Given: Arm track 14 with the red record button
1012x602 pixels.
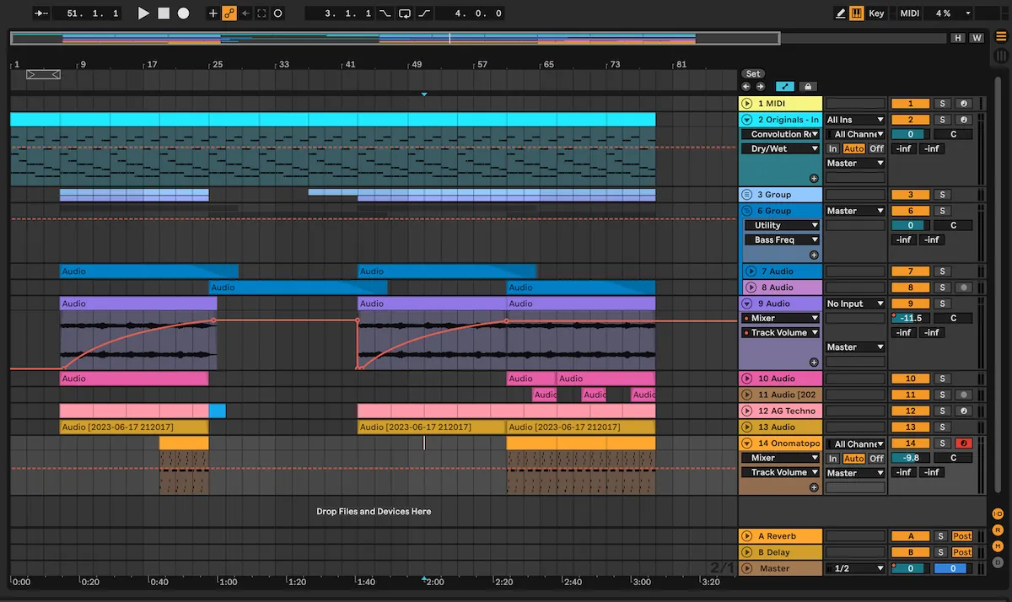Looking at the screenshot, I should [963, 443].
